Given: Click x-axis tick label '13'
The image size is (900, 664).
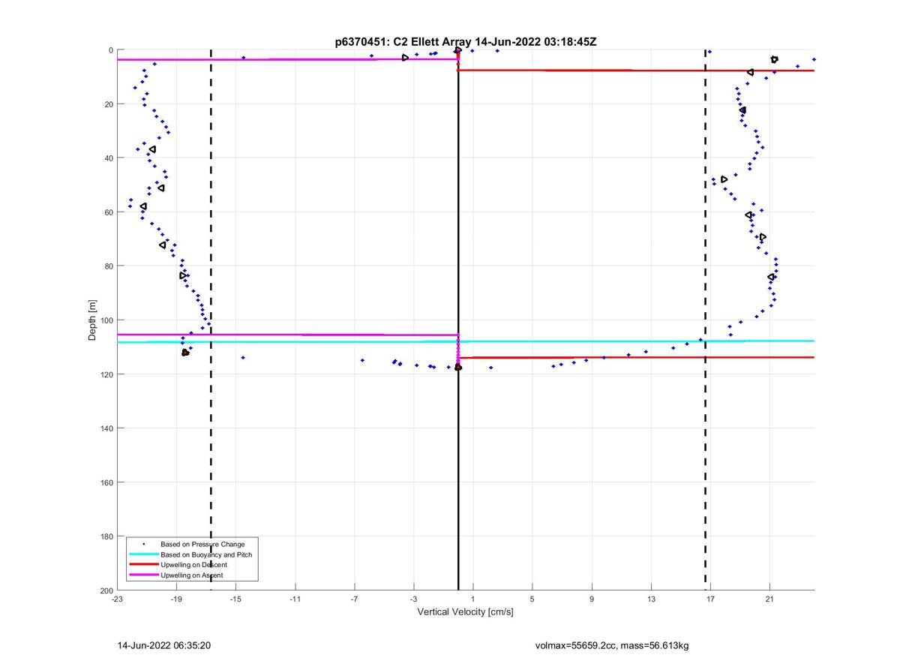Looking at the screenshot, I should tap(650, 599).
